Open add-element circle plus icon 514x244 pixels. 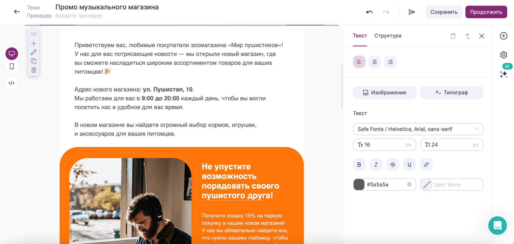point(503,36)
